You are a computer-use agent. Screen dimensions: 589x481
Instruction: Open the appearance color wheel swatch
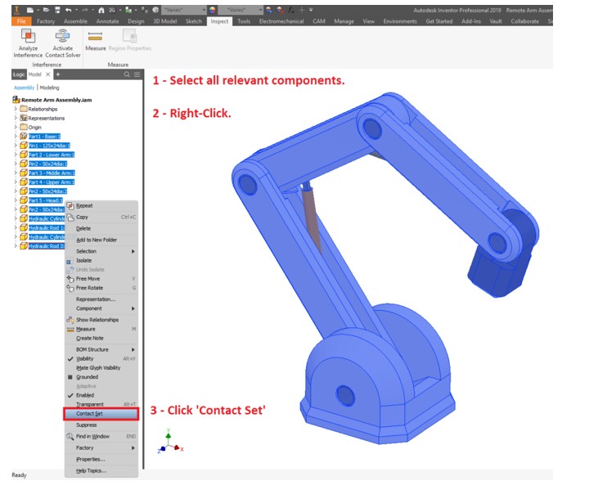214,10
